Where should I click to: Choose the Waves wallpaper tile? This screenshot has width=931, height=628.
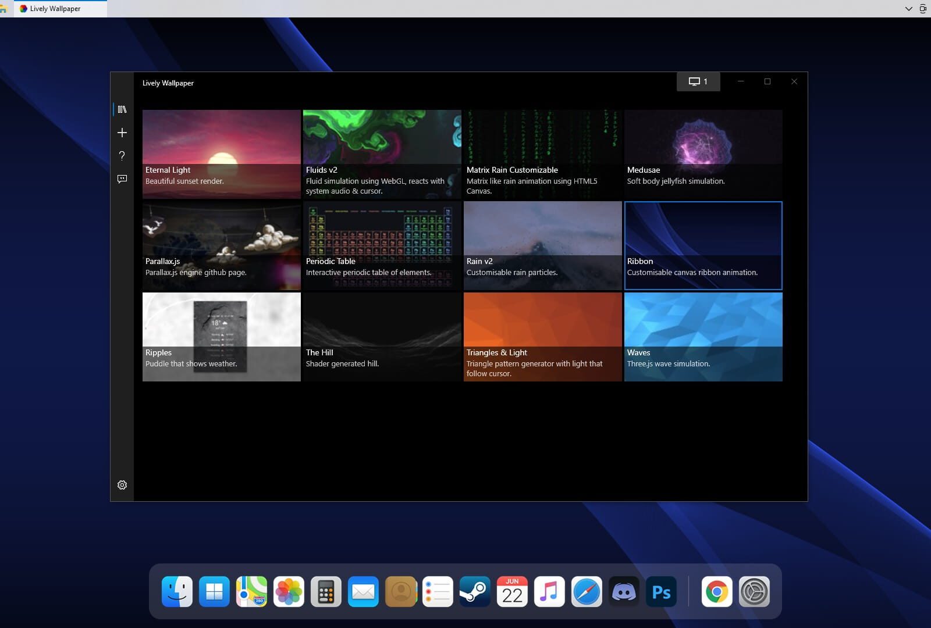[x=703, y=337]
